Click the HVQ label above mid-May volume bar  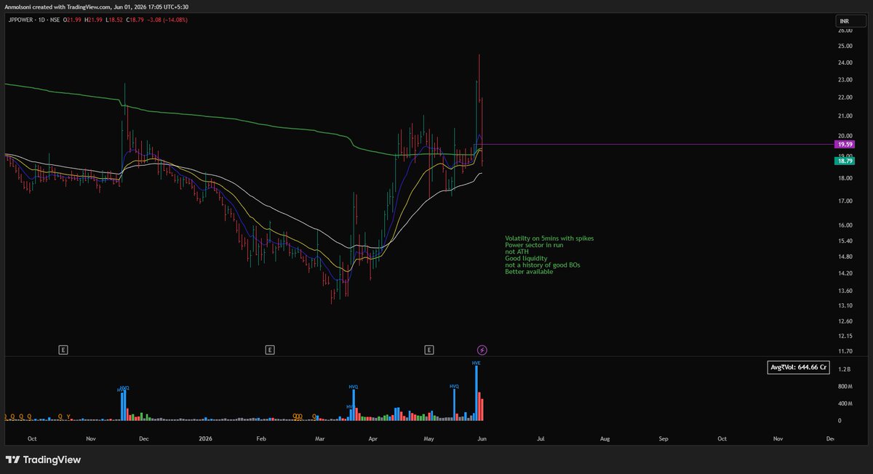tap(455, 386)
